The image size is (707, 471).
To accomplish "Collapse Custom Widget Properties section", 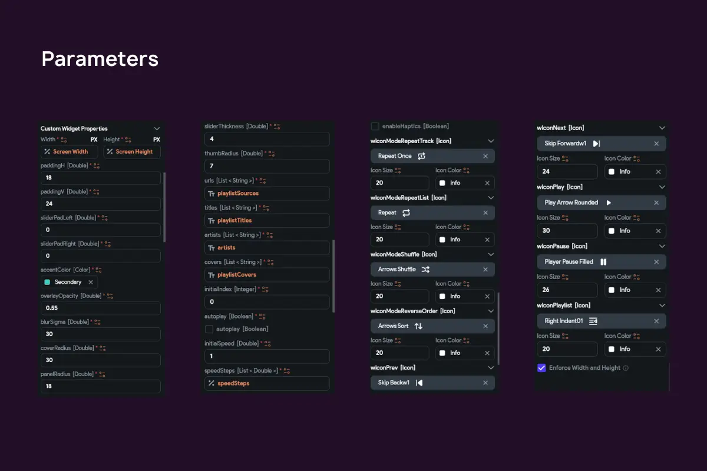I will pyautogui.click(x=157, y=128).
